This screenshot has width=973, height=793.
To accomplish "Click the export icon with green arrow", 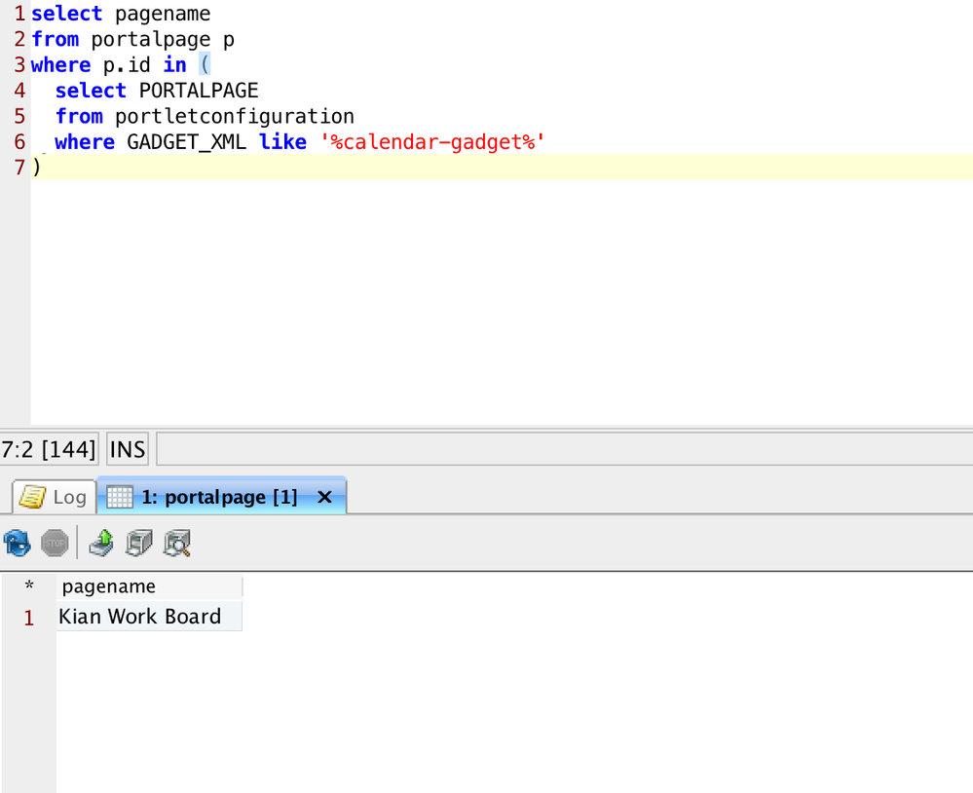I will click(101, 543).
